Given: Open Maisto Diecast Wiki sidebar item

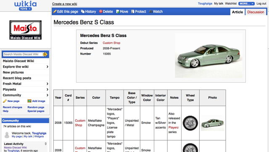Looking at the screenshot, I should click(18, 61).
